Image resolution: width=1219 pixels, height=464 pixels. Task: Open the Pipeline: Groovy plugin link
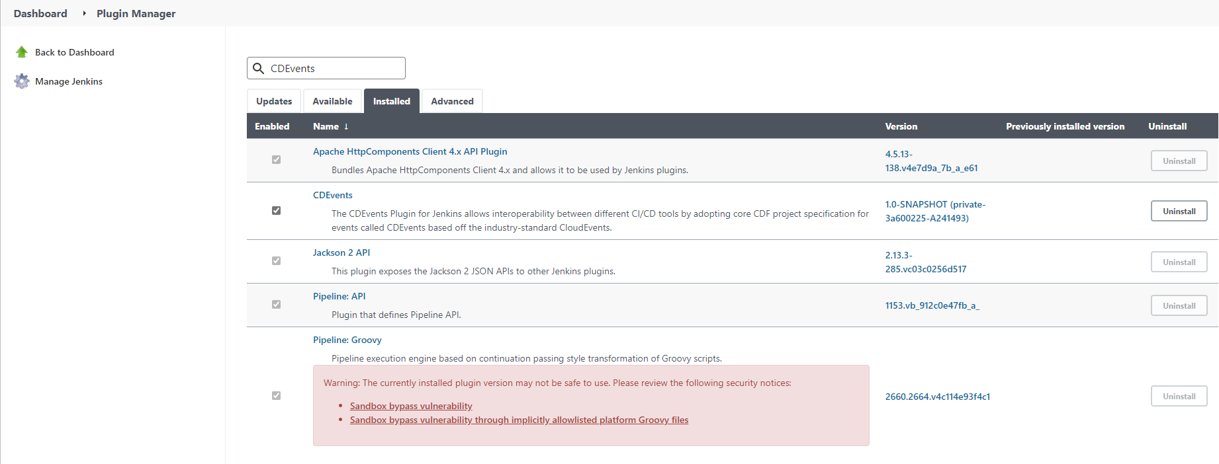(347, 340)
